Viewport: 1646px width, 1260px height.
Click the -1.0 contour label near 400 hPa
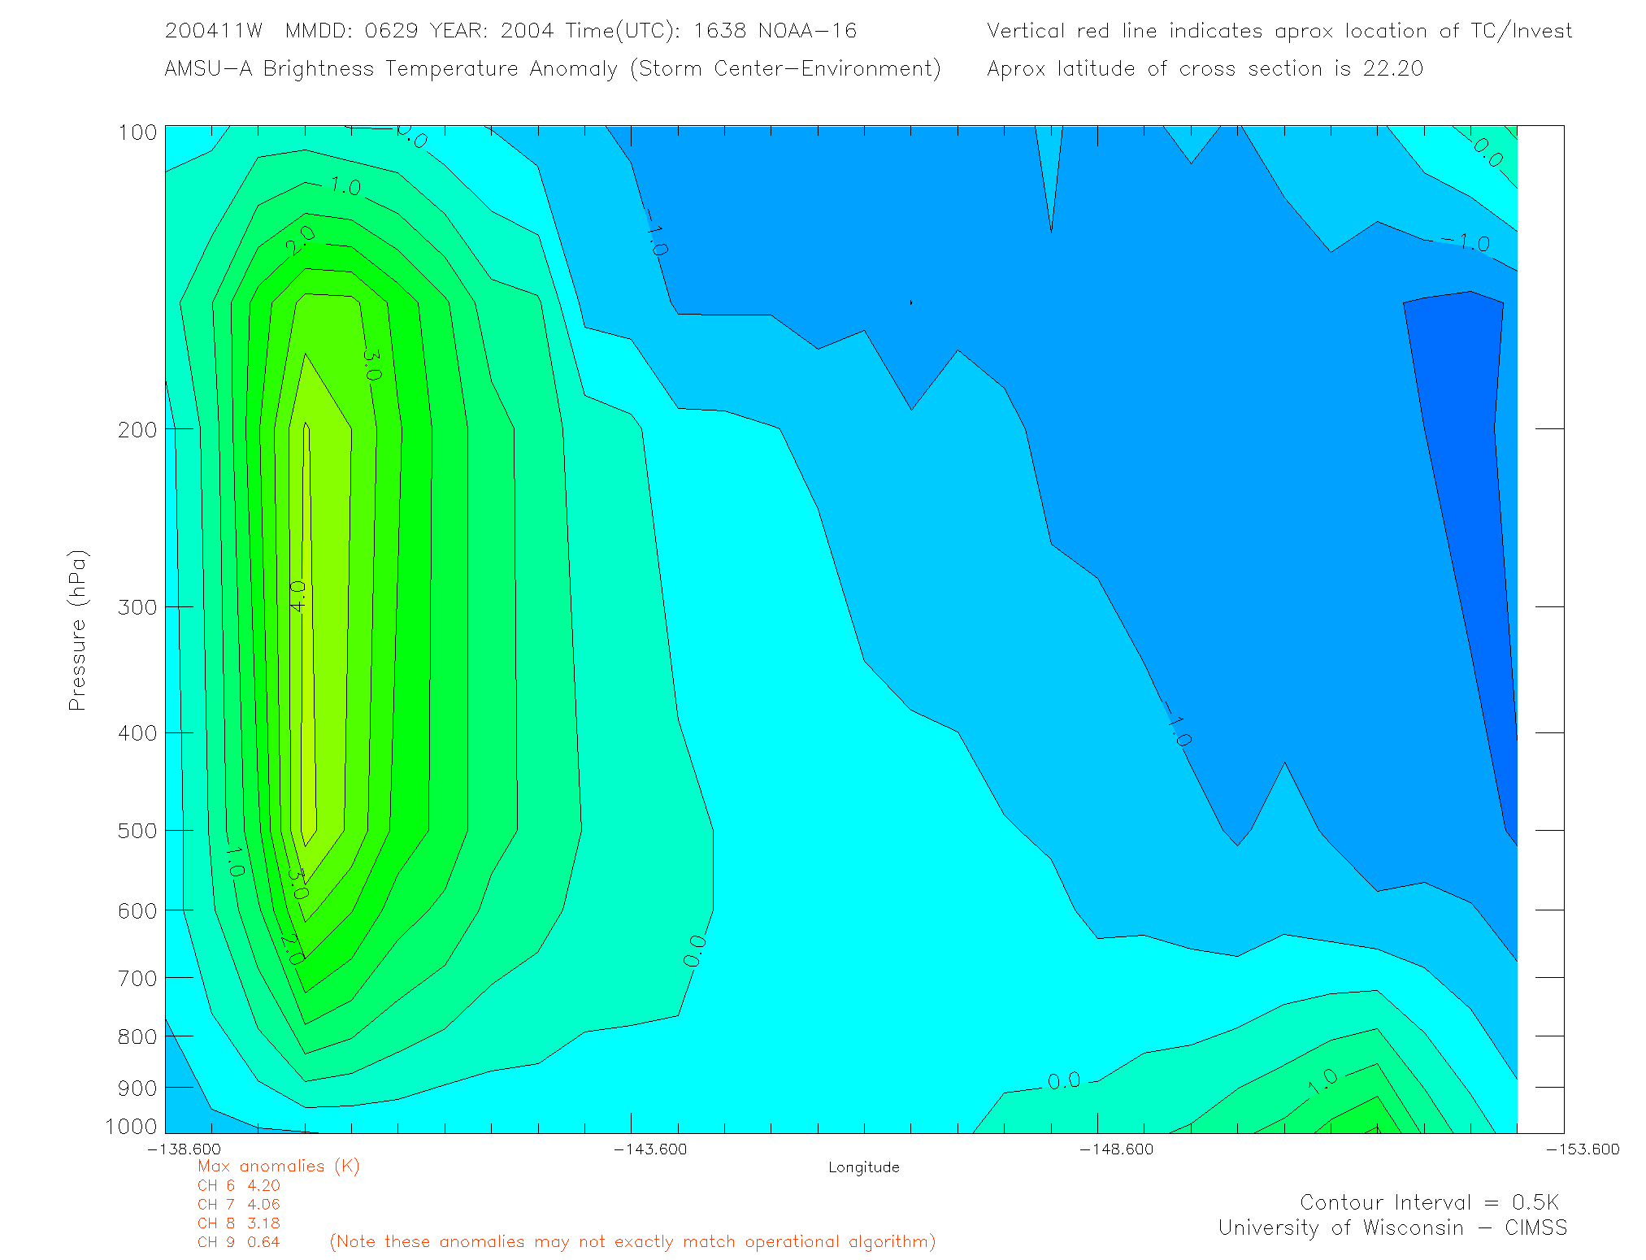pos(1175,725)
